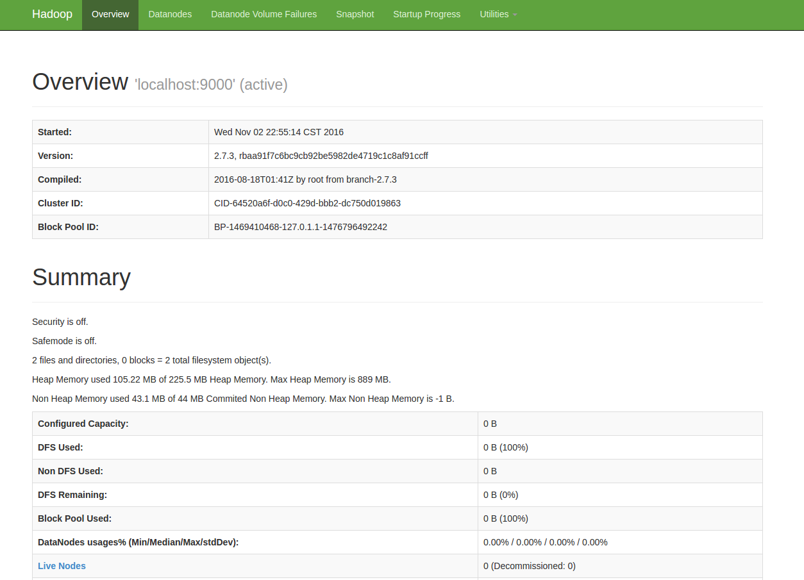Click the Version hash value cell
804x580 pixels.
pyautogui.click(x=321, y=156)
